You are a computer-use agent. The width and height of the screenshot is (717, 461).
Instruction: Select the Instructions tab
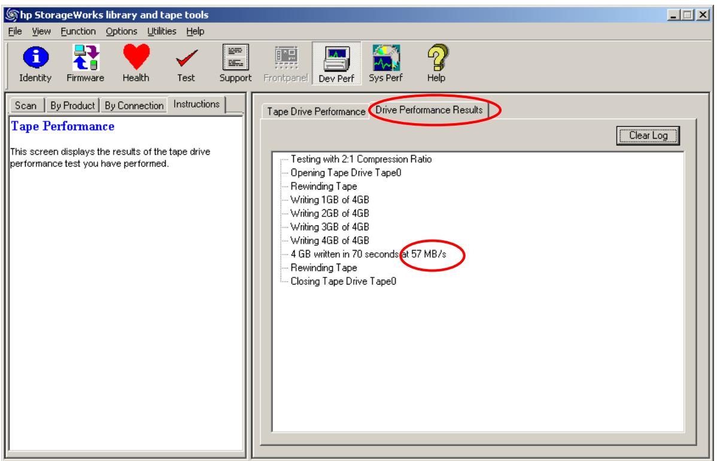[x=197, y=104]
